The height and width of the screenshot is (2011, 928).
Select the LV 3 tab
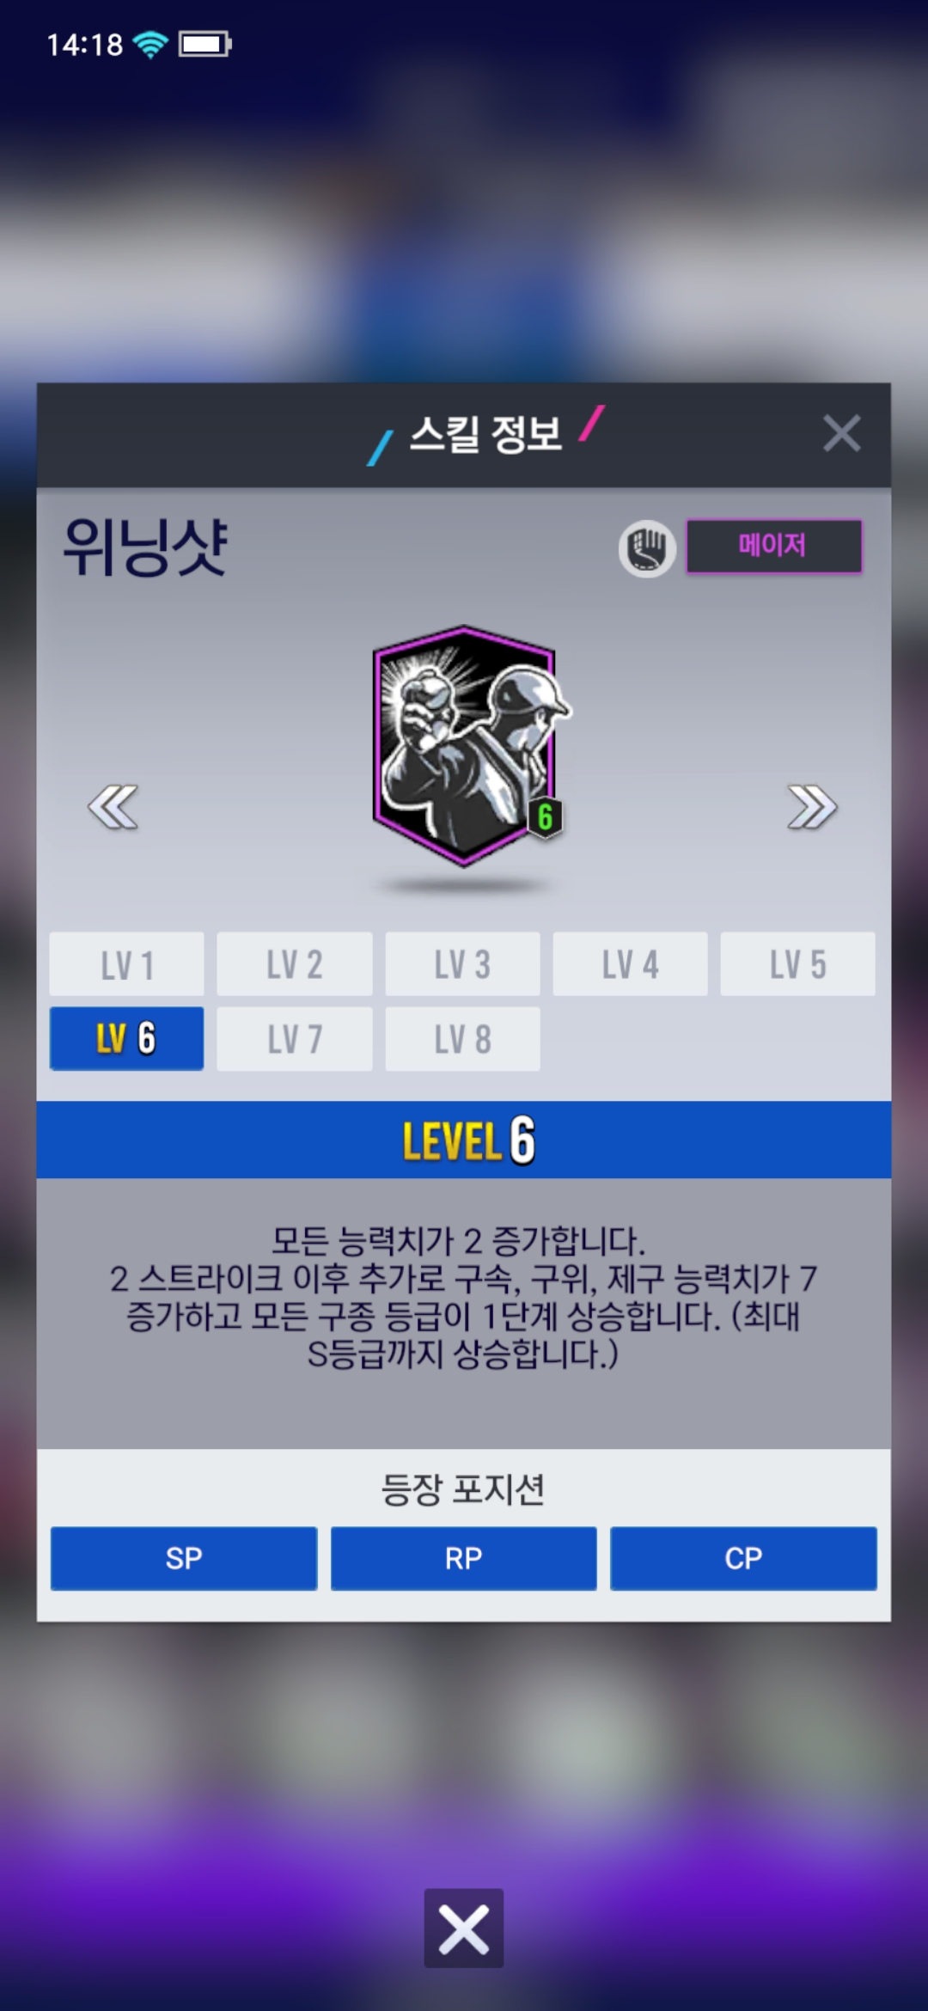tap(462, 964)
